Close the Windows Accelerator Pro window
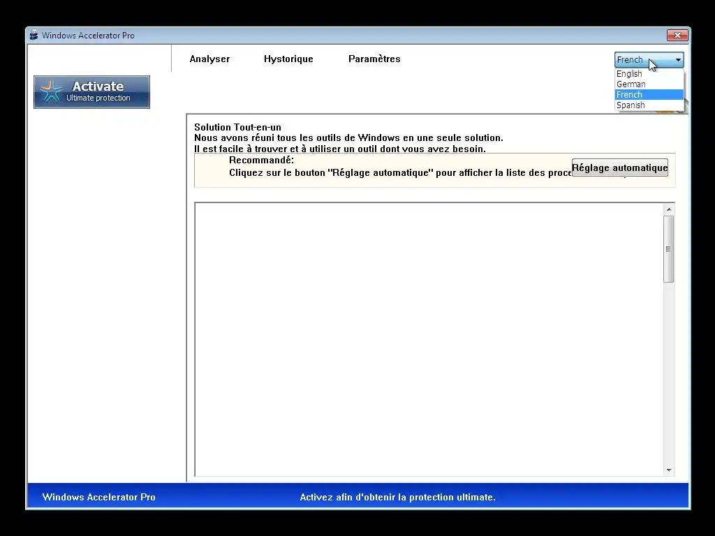 point(677,35)
